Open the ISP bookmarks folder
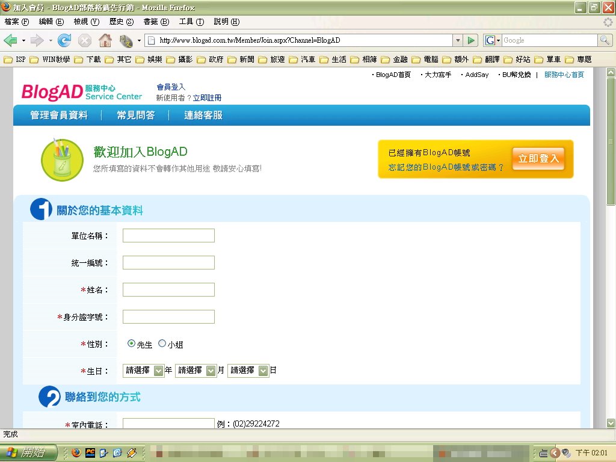This screenshot has height=462, width=616. (x=14, y=60)
